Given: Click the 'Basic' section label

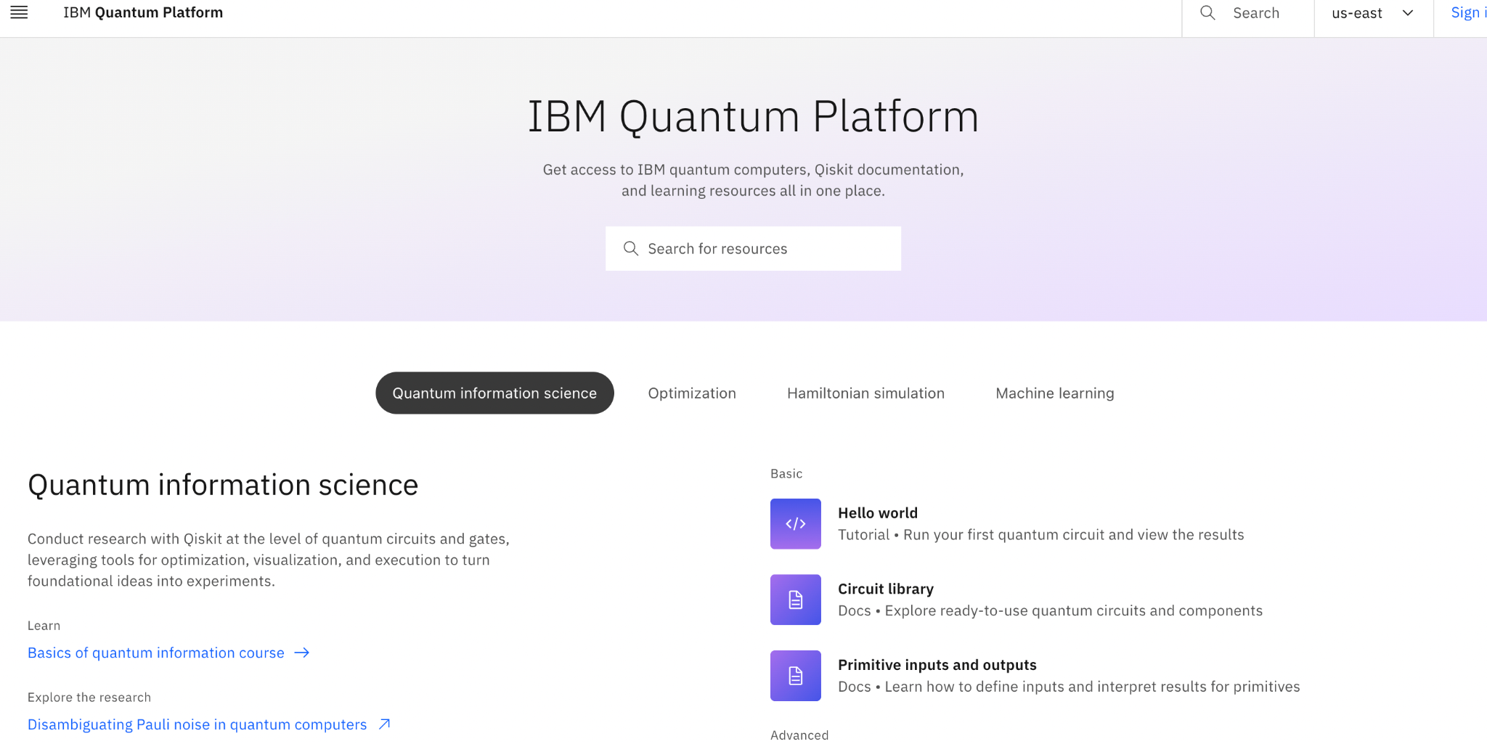Looking at the screenshot, I should [786, 473].
